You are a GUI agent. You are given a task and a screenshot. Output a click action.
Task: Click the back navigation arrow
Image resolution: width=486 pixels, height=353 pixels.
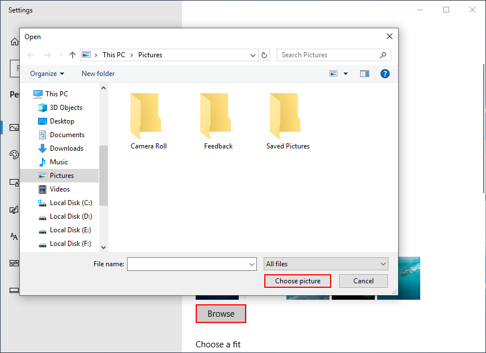coord(31,55)
